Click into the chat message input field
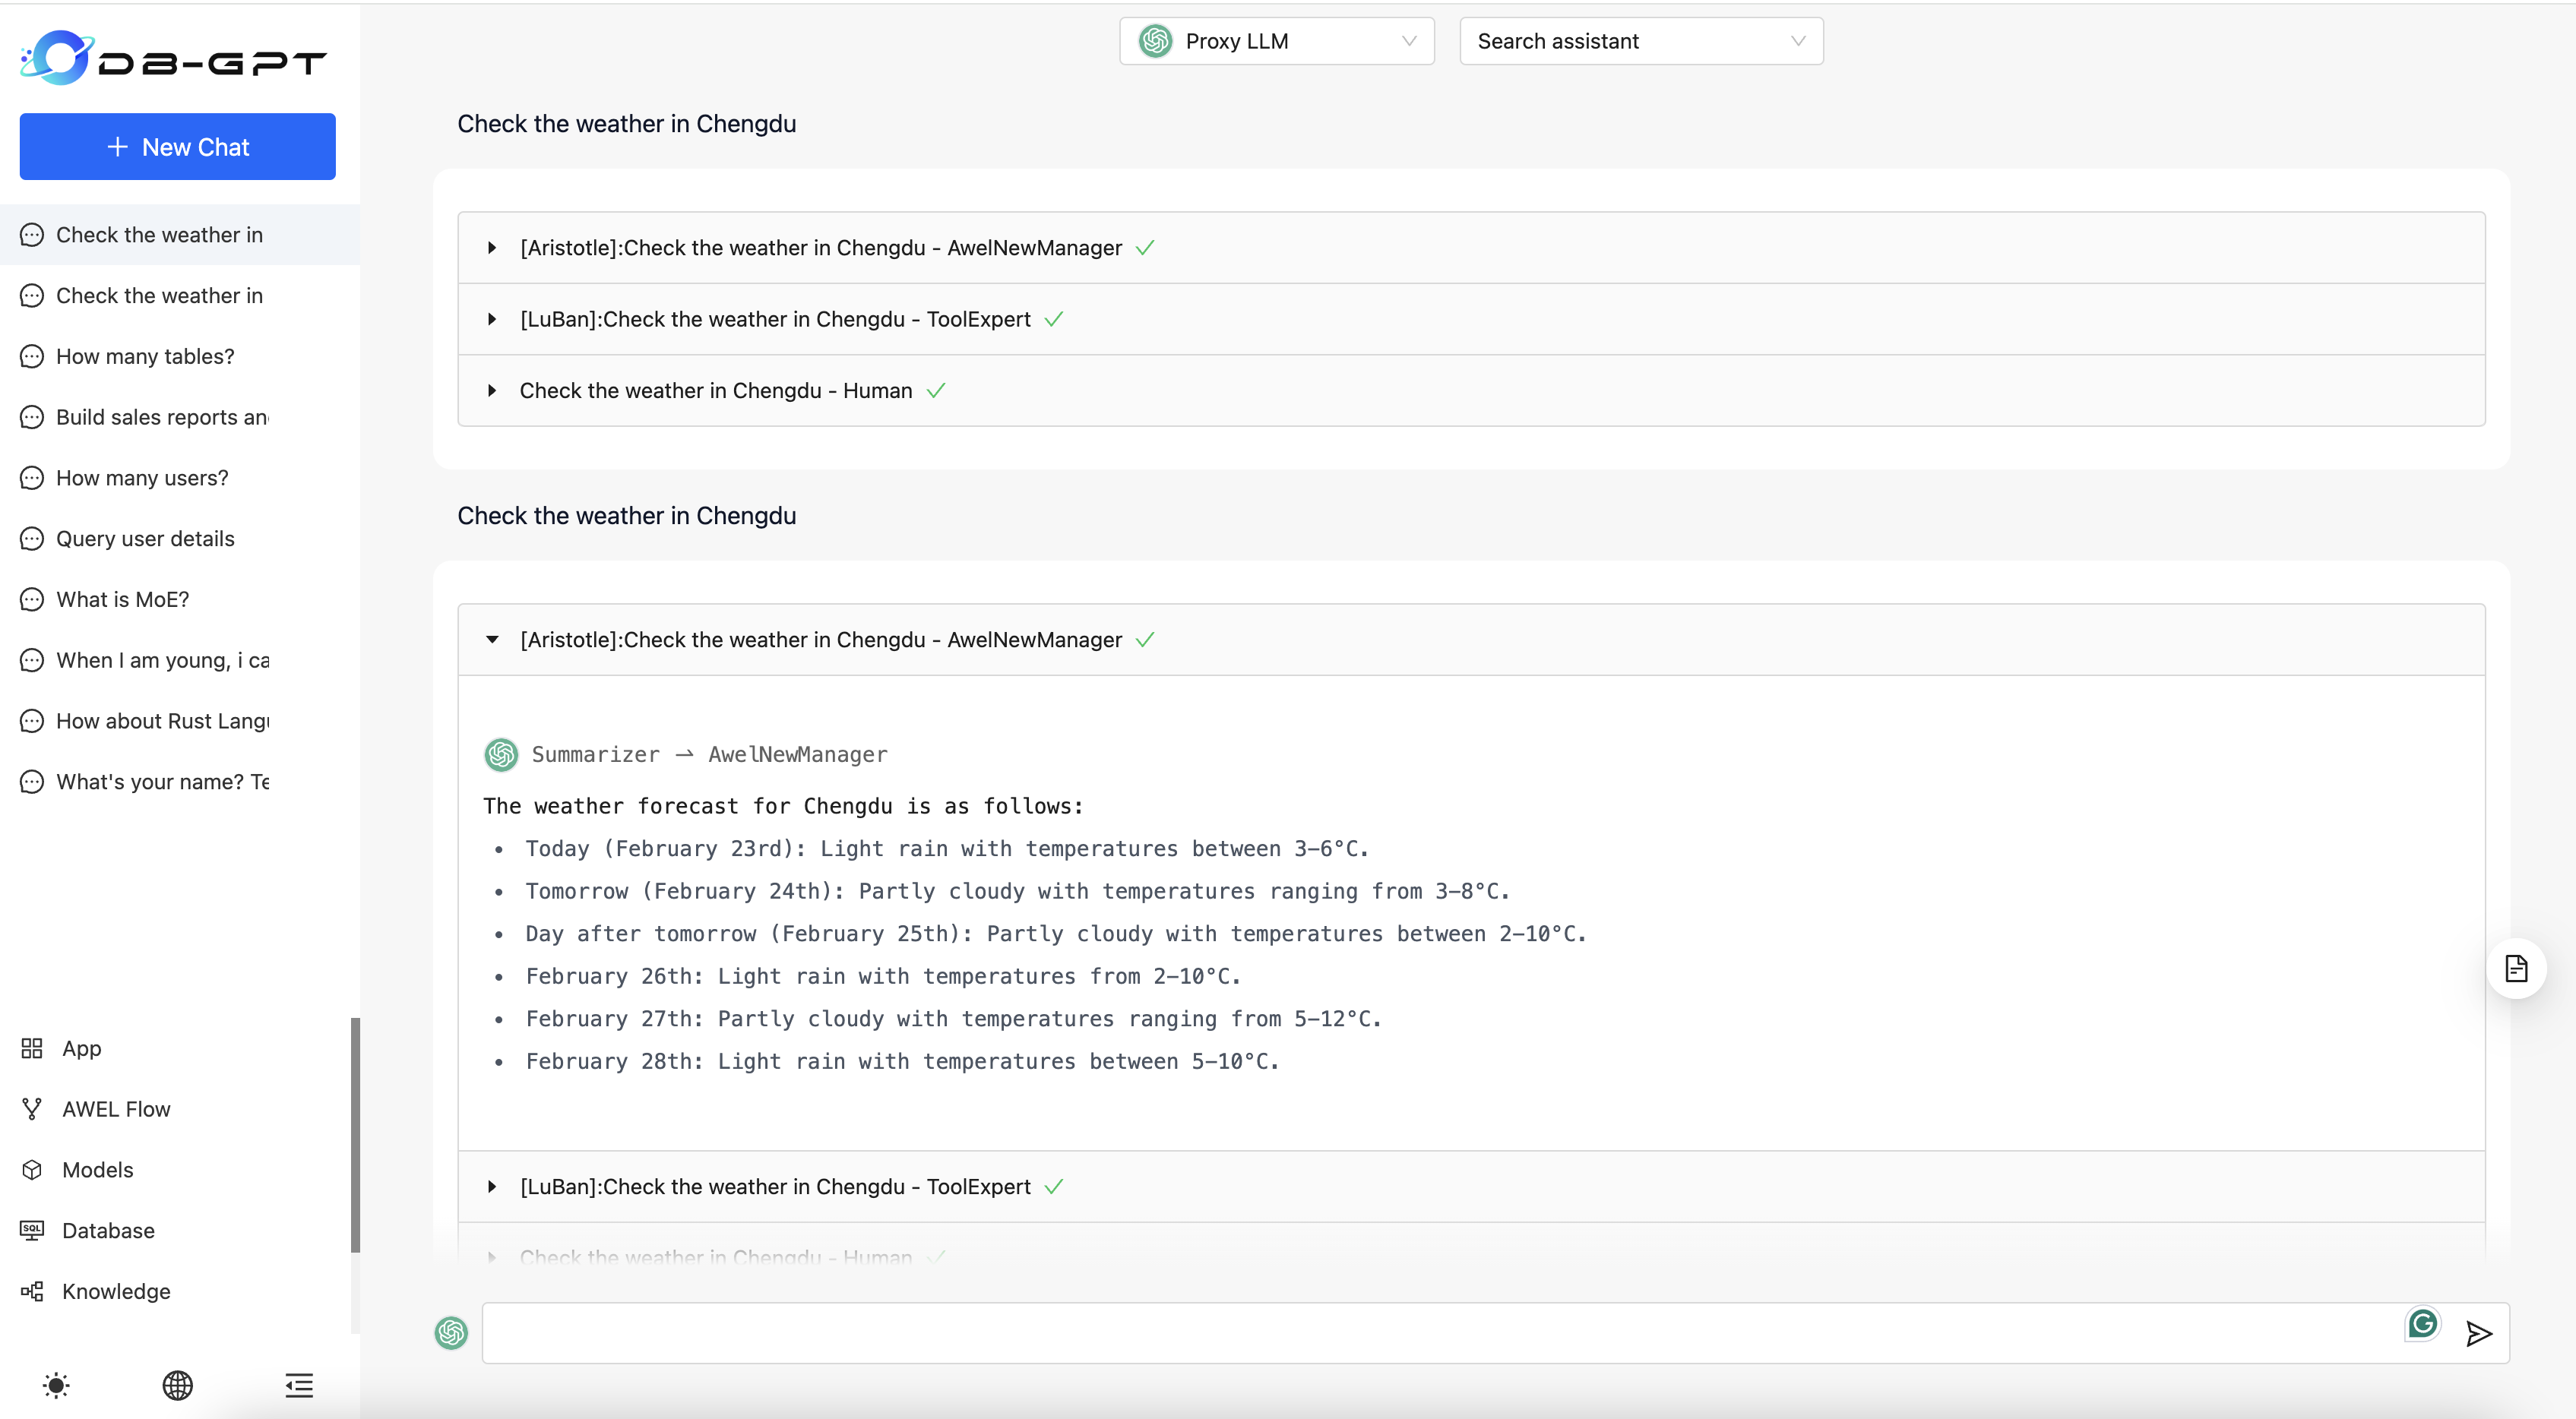This screenshot has height=1419, width=2576. tap(1440, 1333)
